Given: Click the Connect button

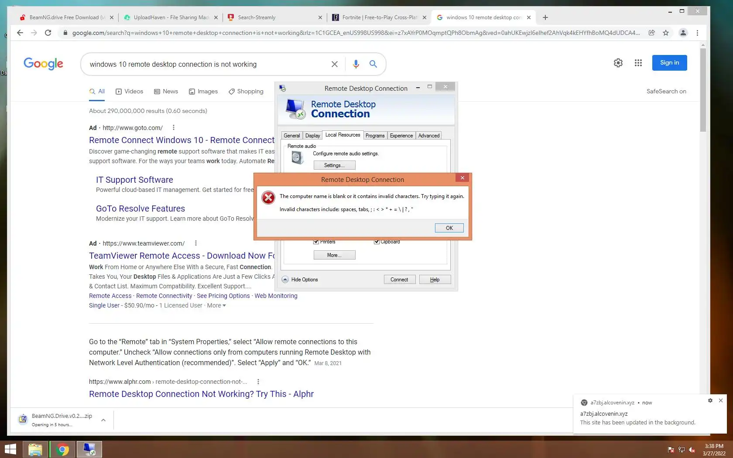Looking at the screenshot, I should click(399, 280).
